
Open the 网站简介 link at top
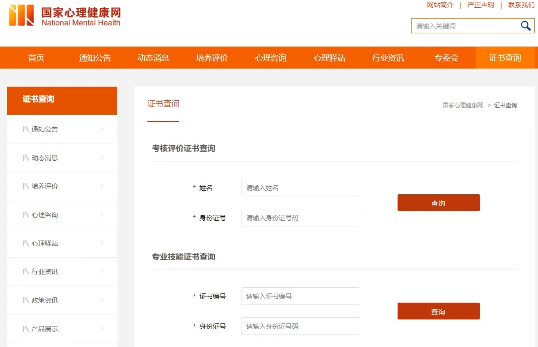point(440,5)
